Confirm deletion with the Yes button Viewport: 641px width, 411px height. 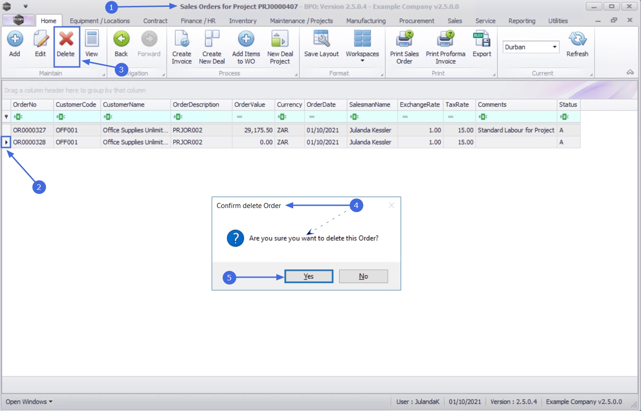(x=309, y=276)
